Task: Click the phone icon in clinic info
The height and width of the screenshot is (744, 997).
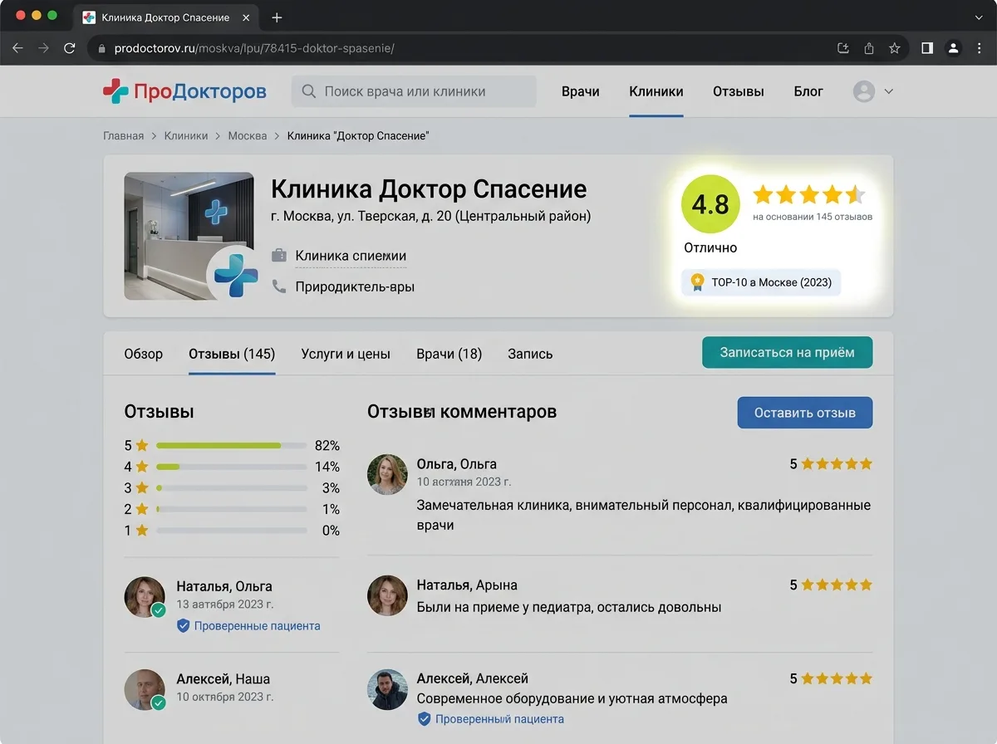Action: coord(279,286)
